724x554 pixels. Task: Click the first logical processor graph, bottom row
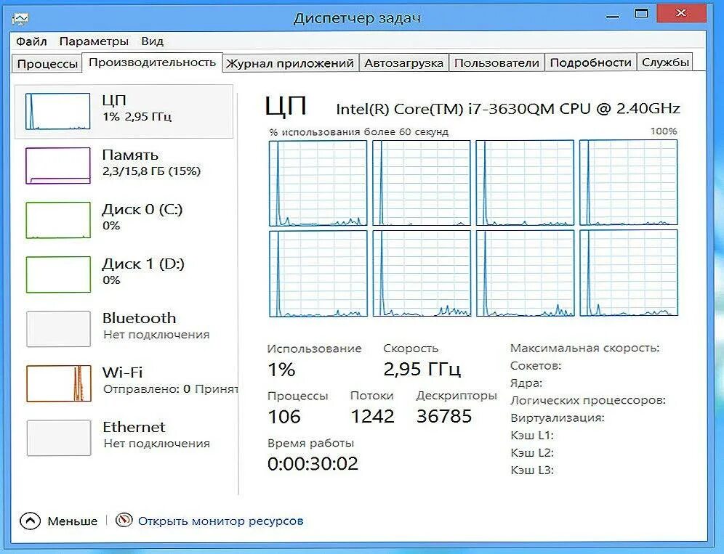pos(318,274)
